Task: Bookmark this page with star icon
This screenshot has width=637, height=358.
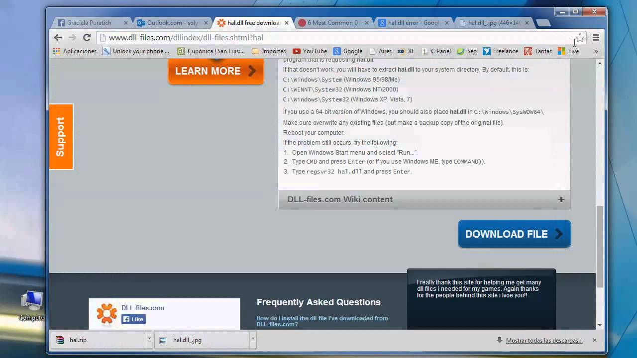Action: tap(580, 38)
